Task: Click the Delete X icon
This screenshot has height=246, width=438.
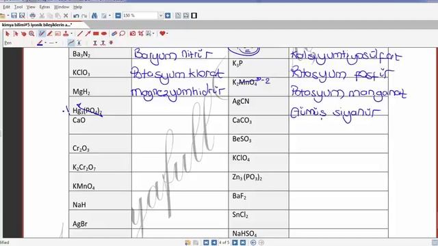Action: click(x=66, y=16)
